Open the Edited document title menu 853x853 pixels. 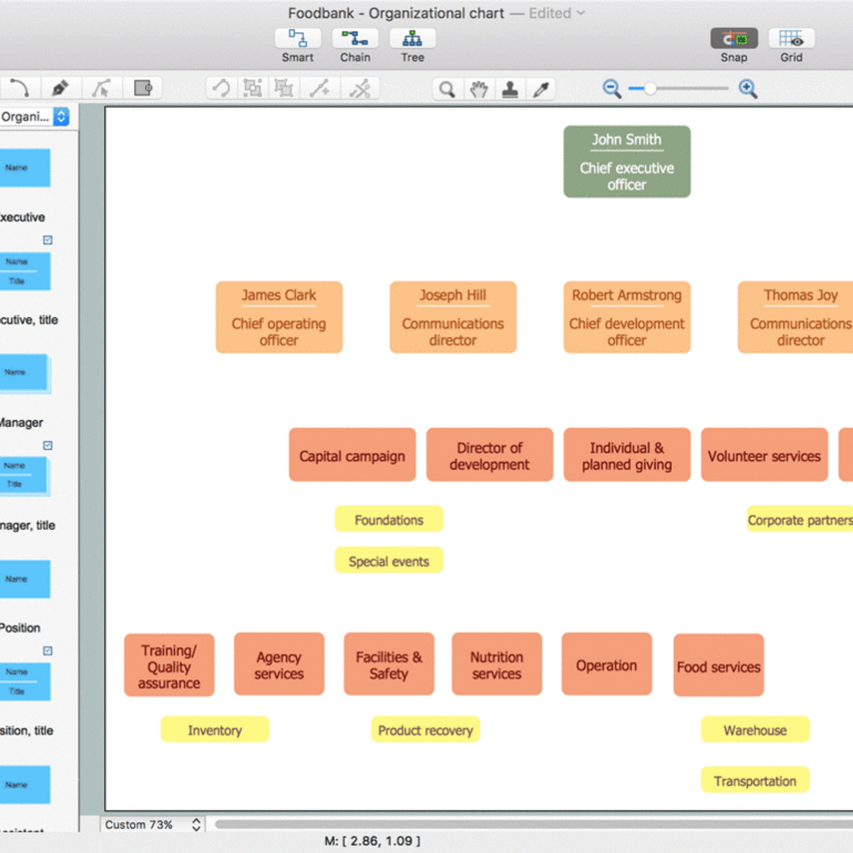(x=557, y=13)
